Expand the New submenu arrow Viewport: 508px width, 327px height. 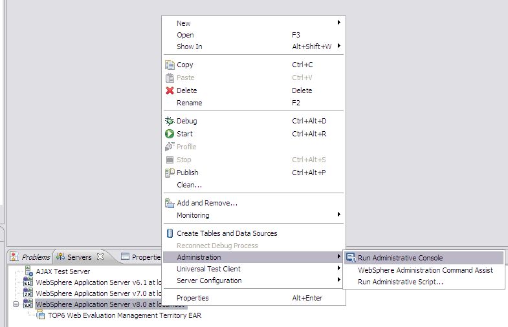click(339, 23)
